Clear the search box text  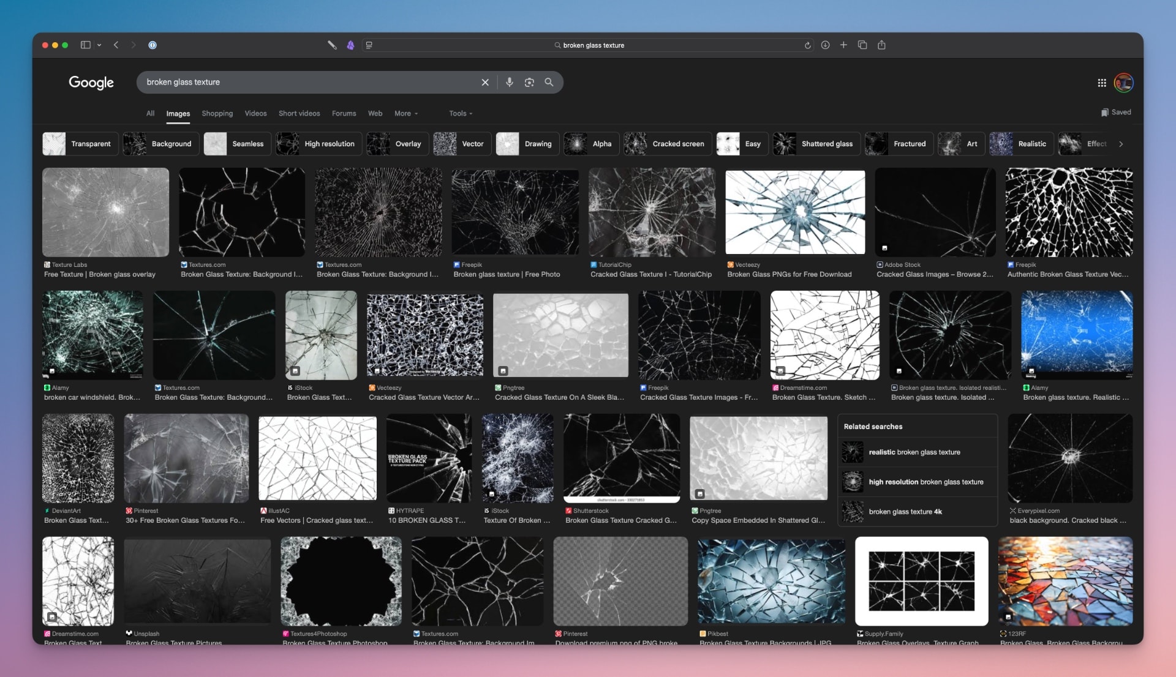485,82
